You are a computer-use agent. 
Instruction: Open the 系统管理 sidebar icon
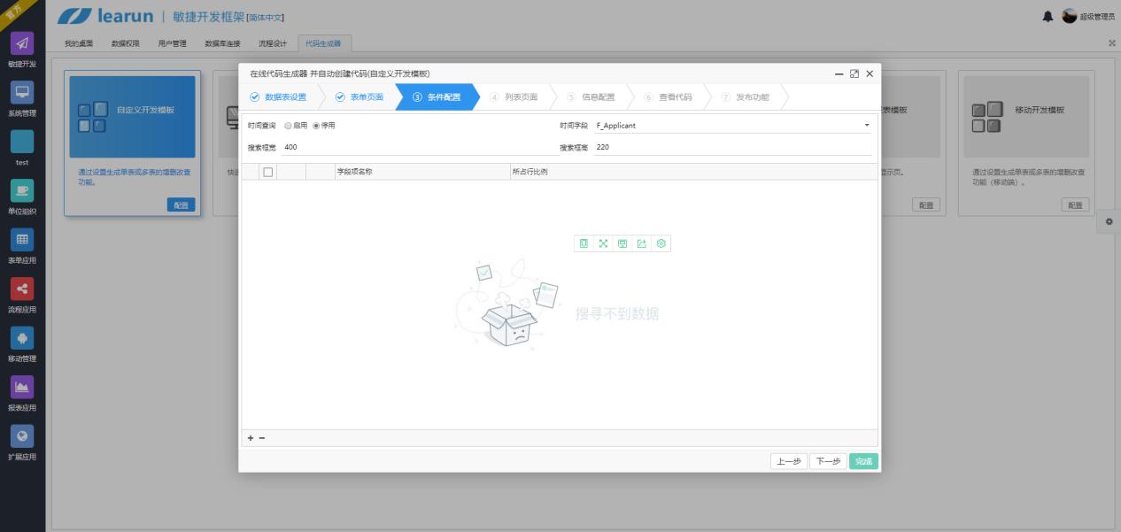22,93
